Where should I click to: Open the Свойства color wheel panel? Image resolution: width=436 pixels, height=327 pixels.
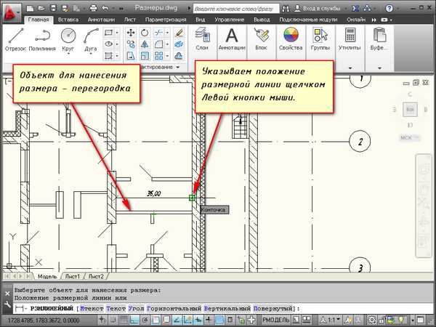(291, 36)
